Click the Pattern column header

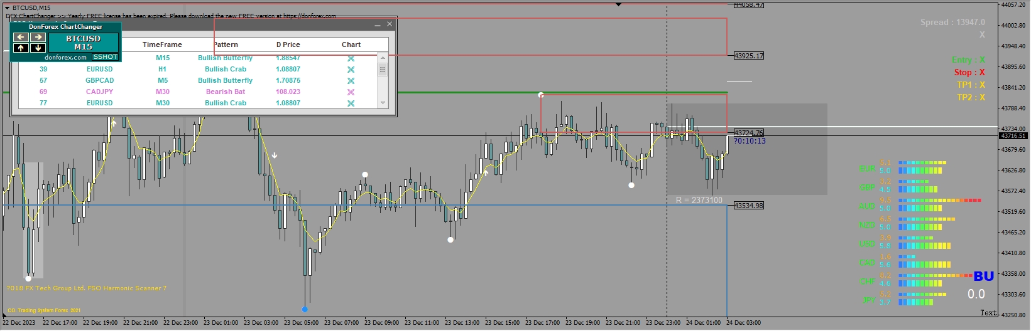226,45
